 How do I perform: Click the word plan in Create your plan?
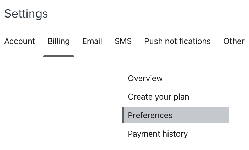(x=181, y=97)
